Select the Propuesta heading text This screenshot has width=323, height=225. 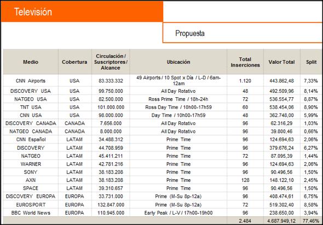(x=190, y=33)
